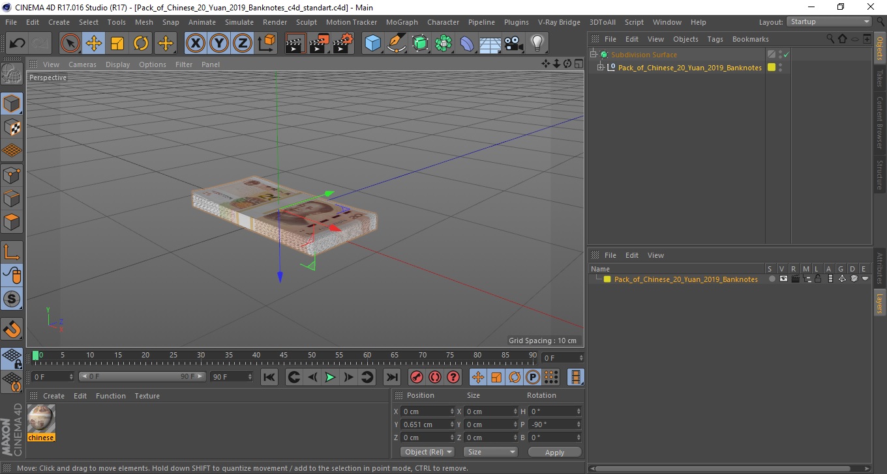Go to start of animation
Image resolution: width=887 pixels, height=474 pixels.
269,377
